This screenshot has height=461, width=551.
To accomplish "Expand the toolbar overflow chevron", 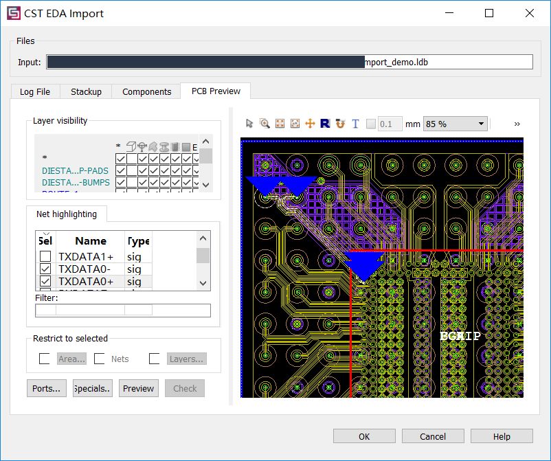I will point(517,124).
